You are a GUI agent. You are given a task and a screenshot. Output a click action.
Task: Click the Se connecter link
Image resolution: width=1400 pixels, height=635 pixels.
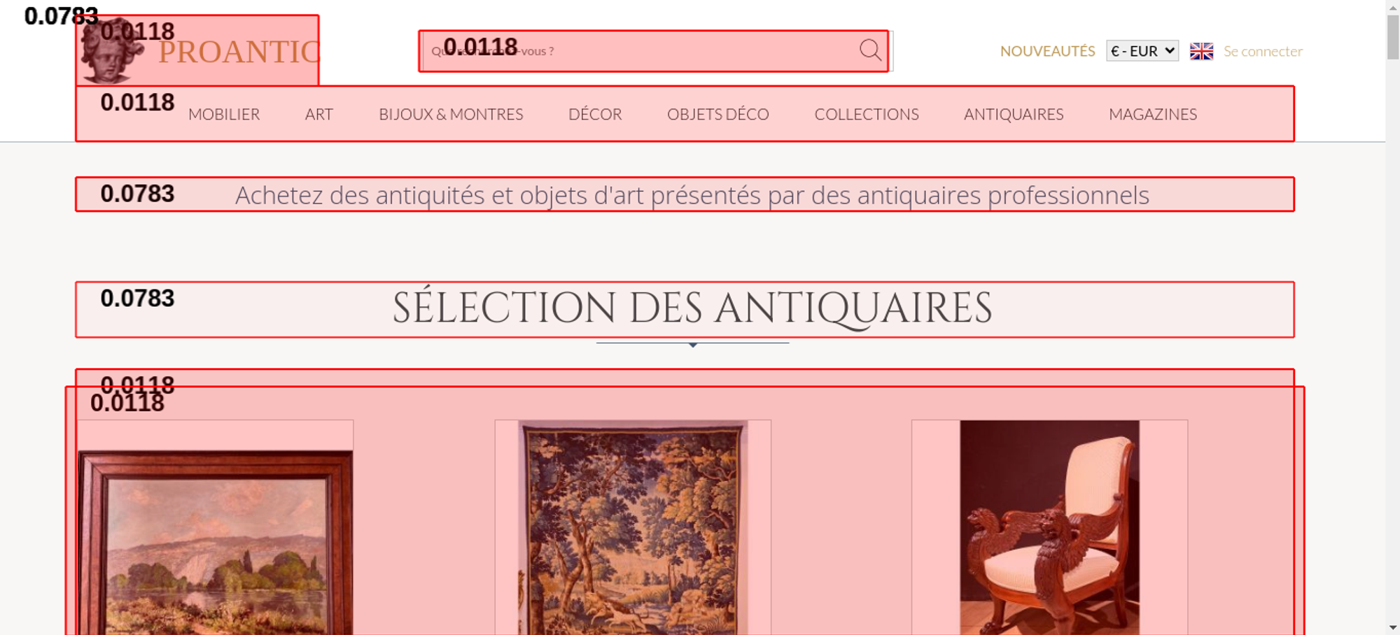pos(1263,51)
